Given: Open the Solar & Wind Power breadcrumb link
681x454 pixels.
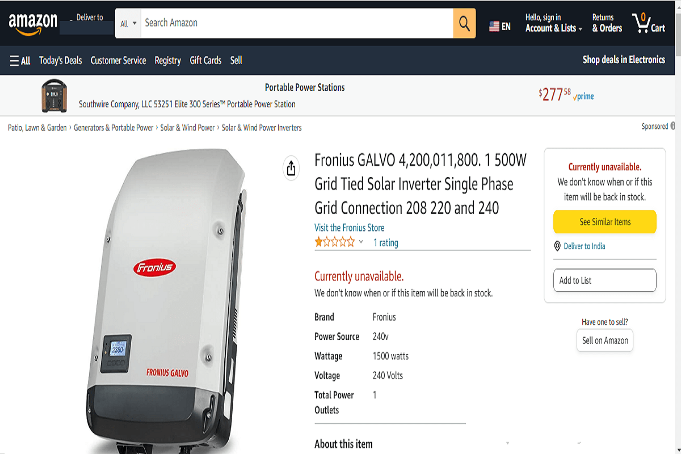Looking at the screenshot, I should pyautogui.click(x=187, y=128).
